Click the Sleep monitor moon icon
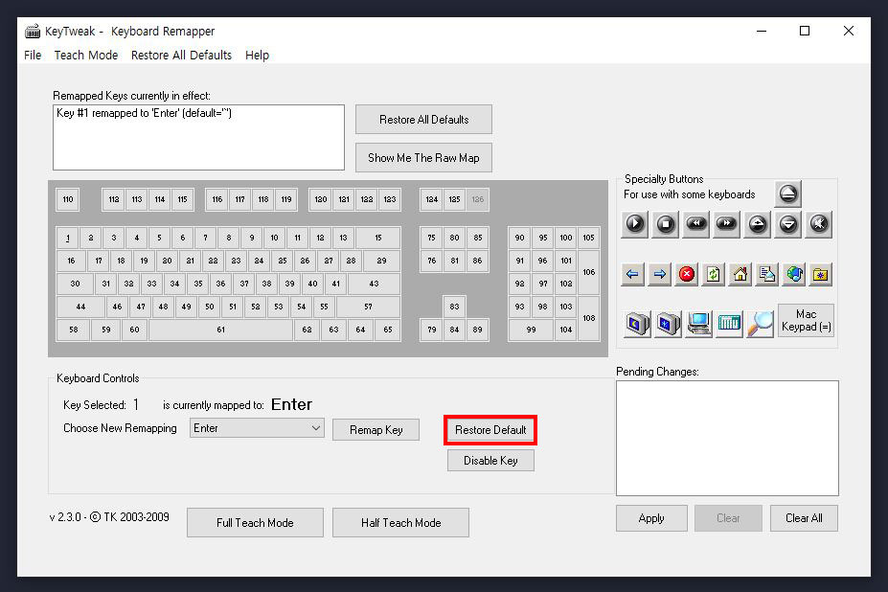The height and width of the screenshot is (592, 888). [638, 324]
